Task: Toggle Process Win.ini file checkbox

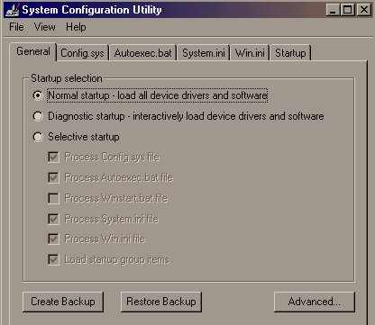Action: pyautogui.click(x=53, y=239)
